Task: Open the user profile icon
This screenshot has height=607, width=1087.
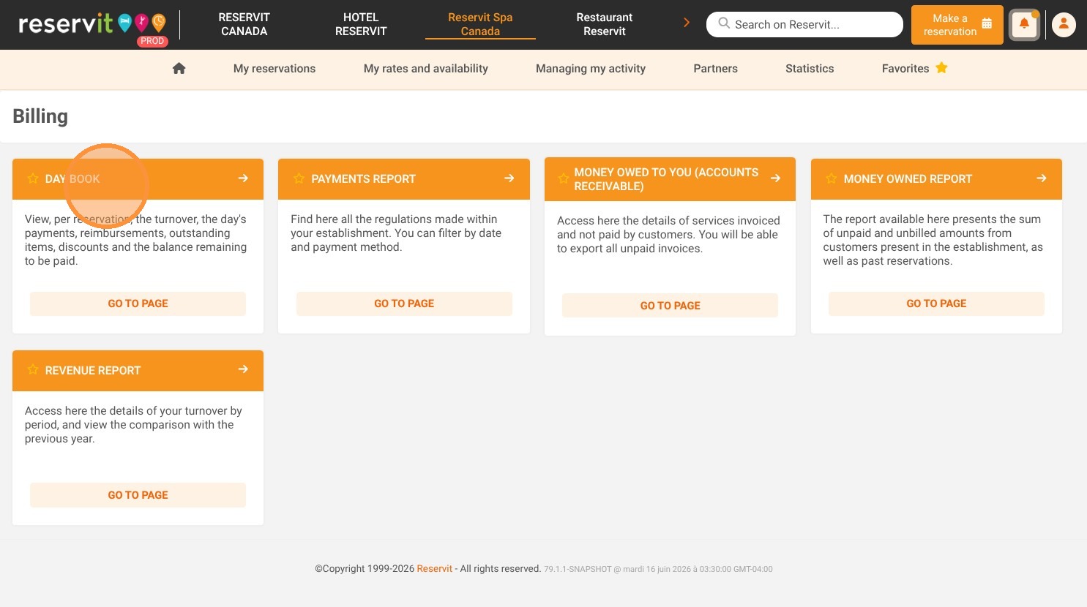Action: click(1064, 25)
